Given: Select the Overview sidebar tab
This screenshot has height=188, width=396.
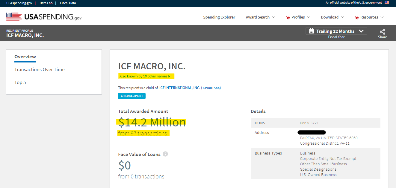Looking at the screenshot, I should pyautogui.click(x=25, y=57).
